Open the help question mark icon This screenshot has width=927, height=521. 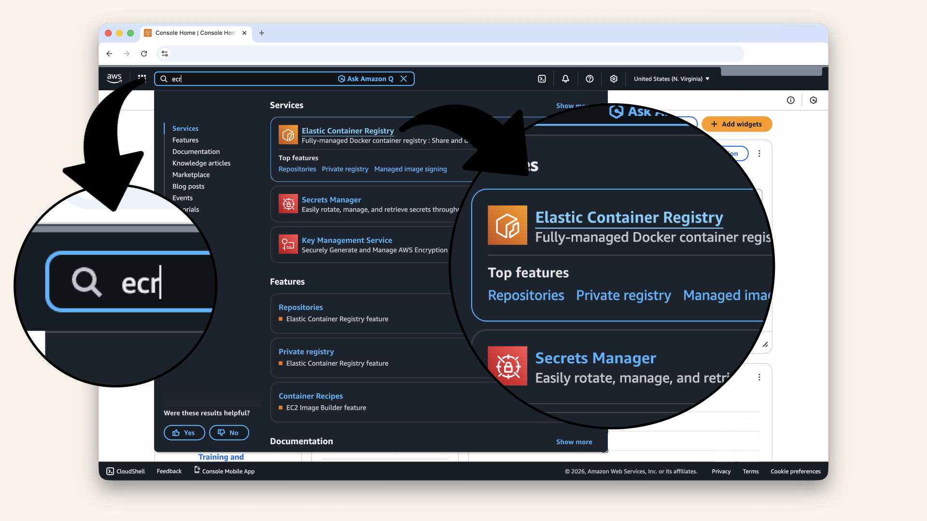pos(589,79)
